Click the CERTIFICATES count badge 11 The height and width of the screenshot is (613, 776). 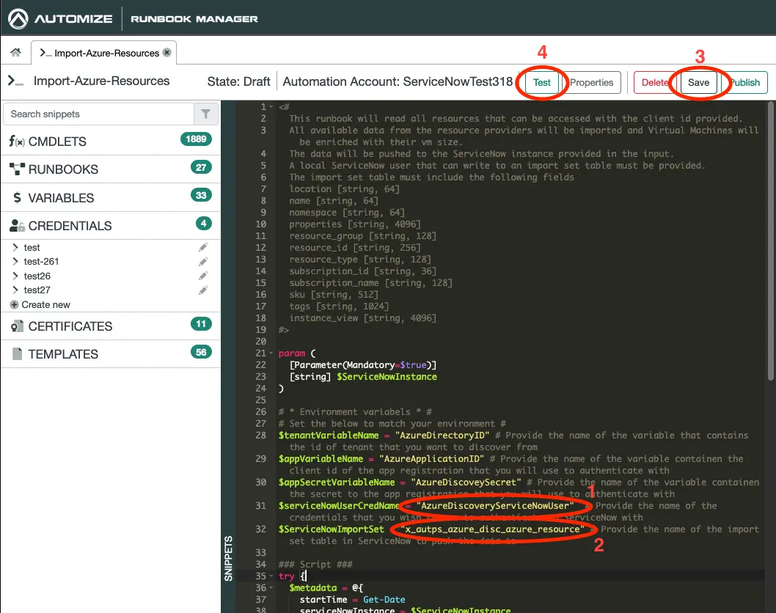(x=201, y=324)
